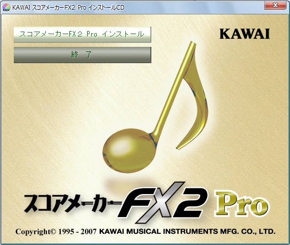Click the CD icon in title bar
The width and height of the screenshot is (290, 245).
6,8
